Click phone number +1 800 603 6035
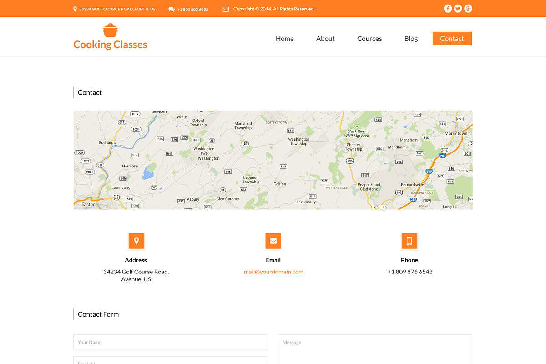The image size is (546, 364). [193, 9]
